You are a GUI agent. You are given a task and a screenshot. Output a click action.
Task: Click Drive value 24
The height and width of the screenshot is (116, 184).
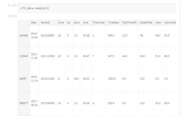coord(59,103)
